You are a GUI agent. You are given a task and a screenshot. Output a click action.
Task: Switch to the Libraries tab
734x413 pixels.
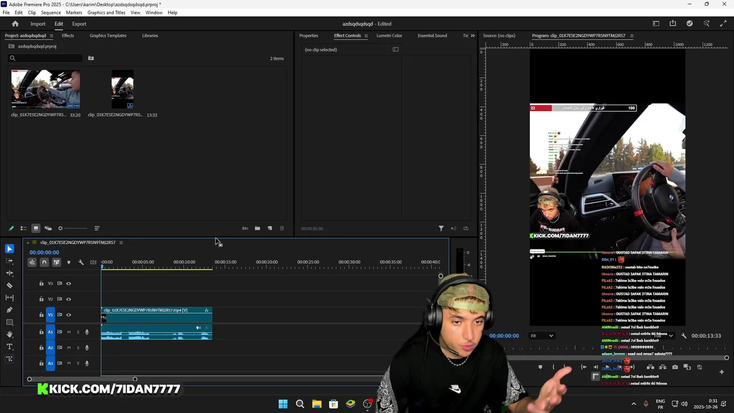coord(150,36)
